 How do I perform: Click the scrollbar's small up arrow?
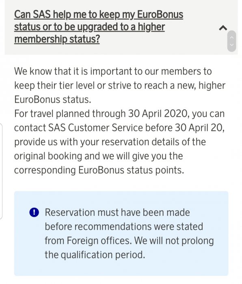coord(231,37)
